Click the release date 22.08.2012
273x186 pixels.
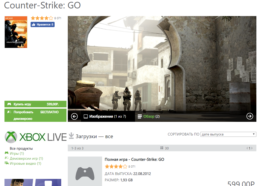click(x=142, y=174)
